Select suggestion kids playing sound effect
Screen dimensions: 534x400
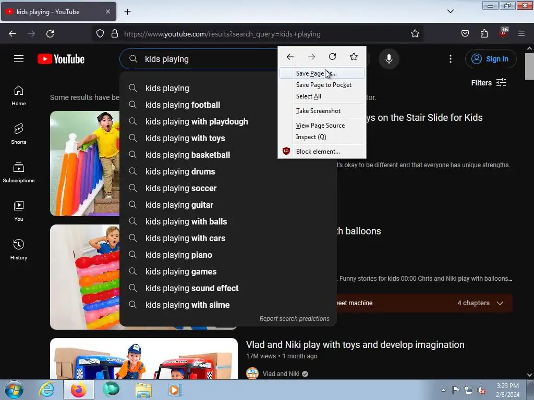point(228,288)
